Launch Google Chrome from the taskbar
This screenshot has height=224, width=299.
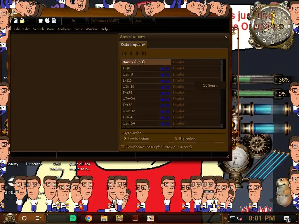tap(89, 218)
